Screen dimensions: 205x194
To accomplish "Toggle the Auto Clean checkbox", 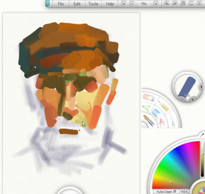I will tap(175, 191).
